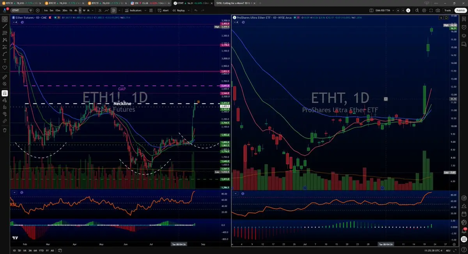This screenshot has height=254, width=468.
Task: Open the watchlist panel in right sidebar
Action: [464, 19]
